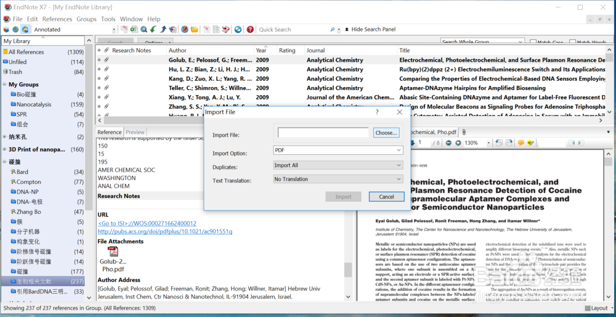Click the PDF page number field
The height and width of the screenshot is (317, 616).
424,142
